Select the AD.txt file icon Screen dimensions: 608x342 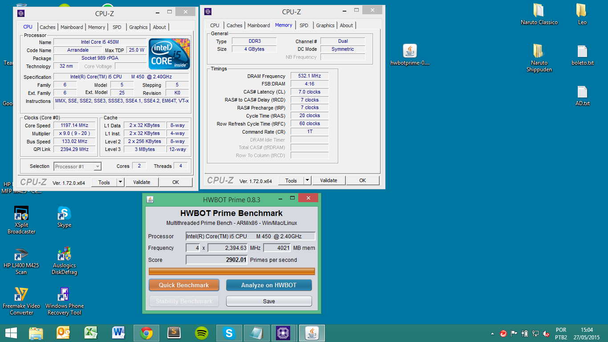coord(582,92)
